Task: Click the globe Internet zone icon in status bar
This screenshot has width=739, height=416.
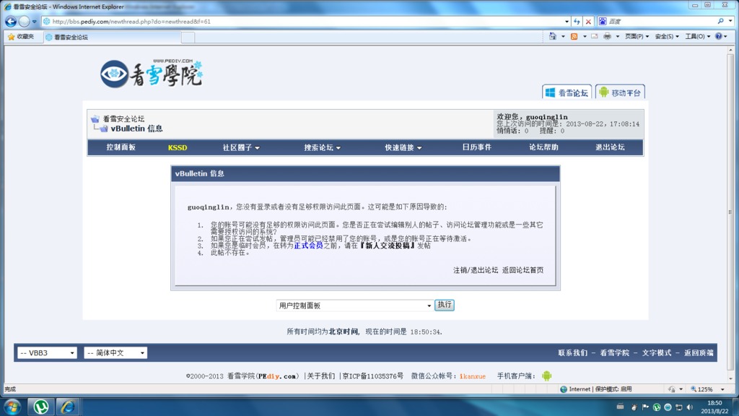Action: pos(563,389)
